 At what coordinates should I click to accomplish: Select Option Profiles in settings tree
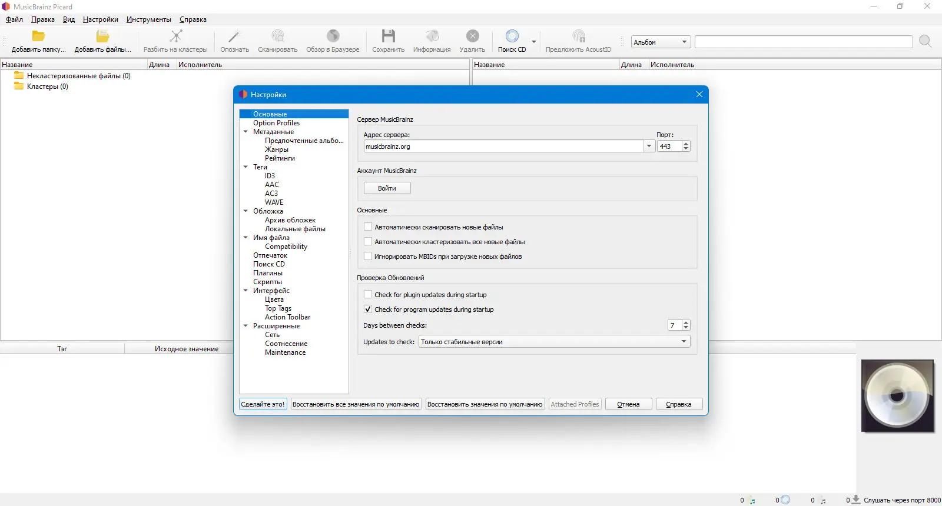click(277, 123)
